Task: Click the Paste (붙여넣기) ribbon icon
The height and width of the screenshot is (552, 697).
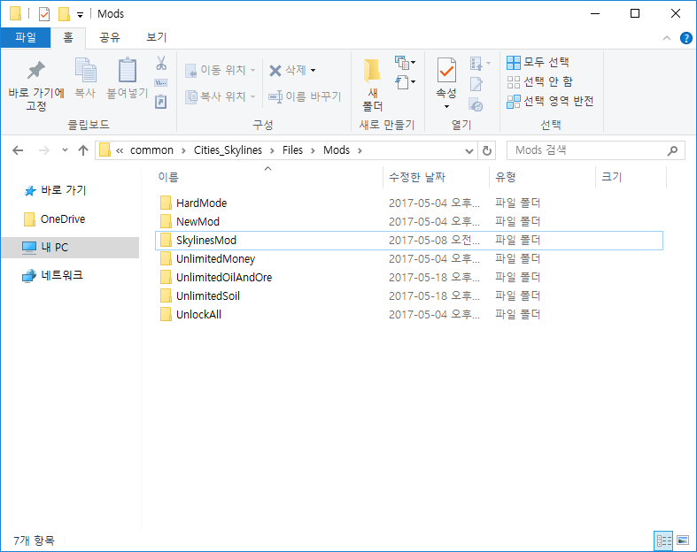Action: 128,78
